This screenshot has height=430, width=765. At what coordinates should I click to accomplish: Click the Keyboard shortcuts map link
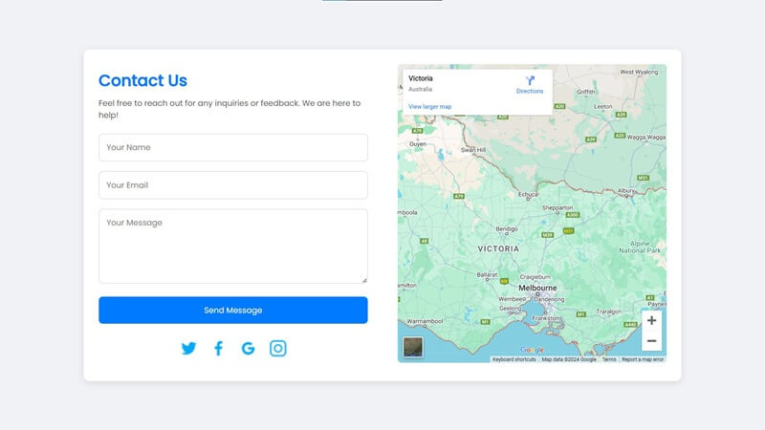click(514, 359)
